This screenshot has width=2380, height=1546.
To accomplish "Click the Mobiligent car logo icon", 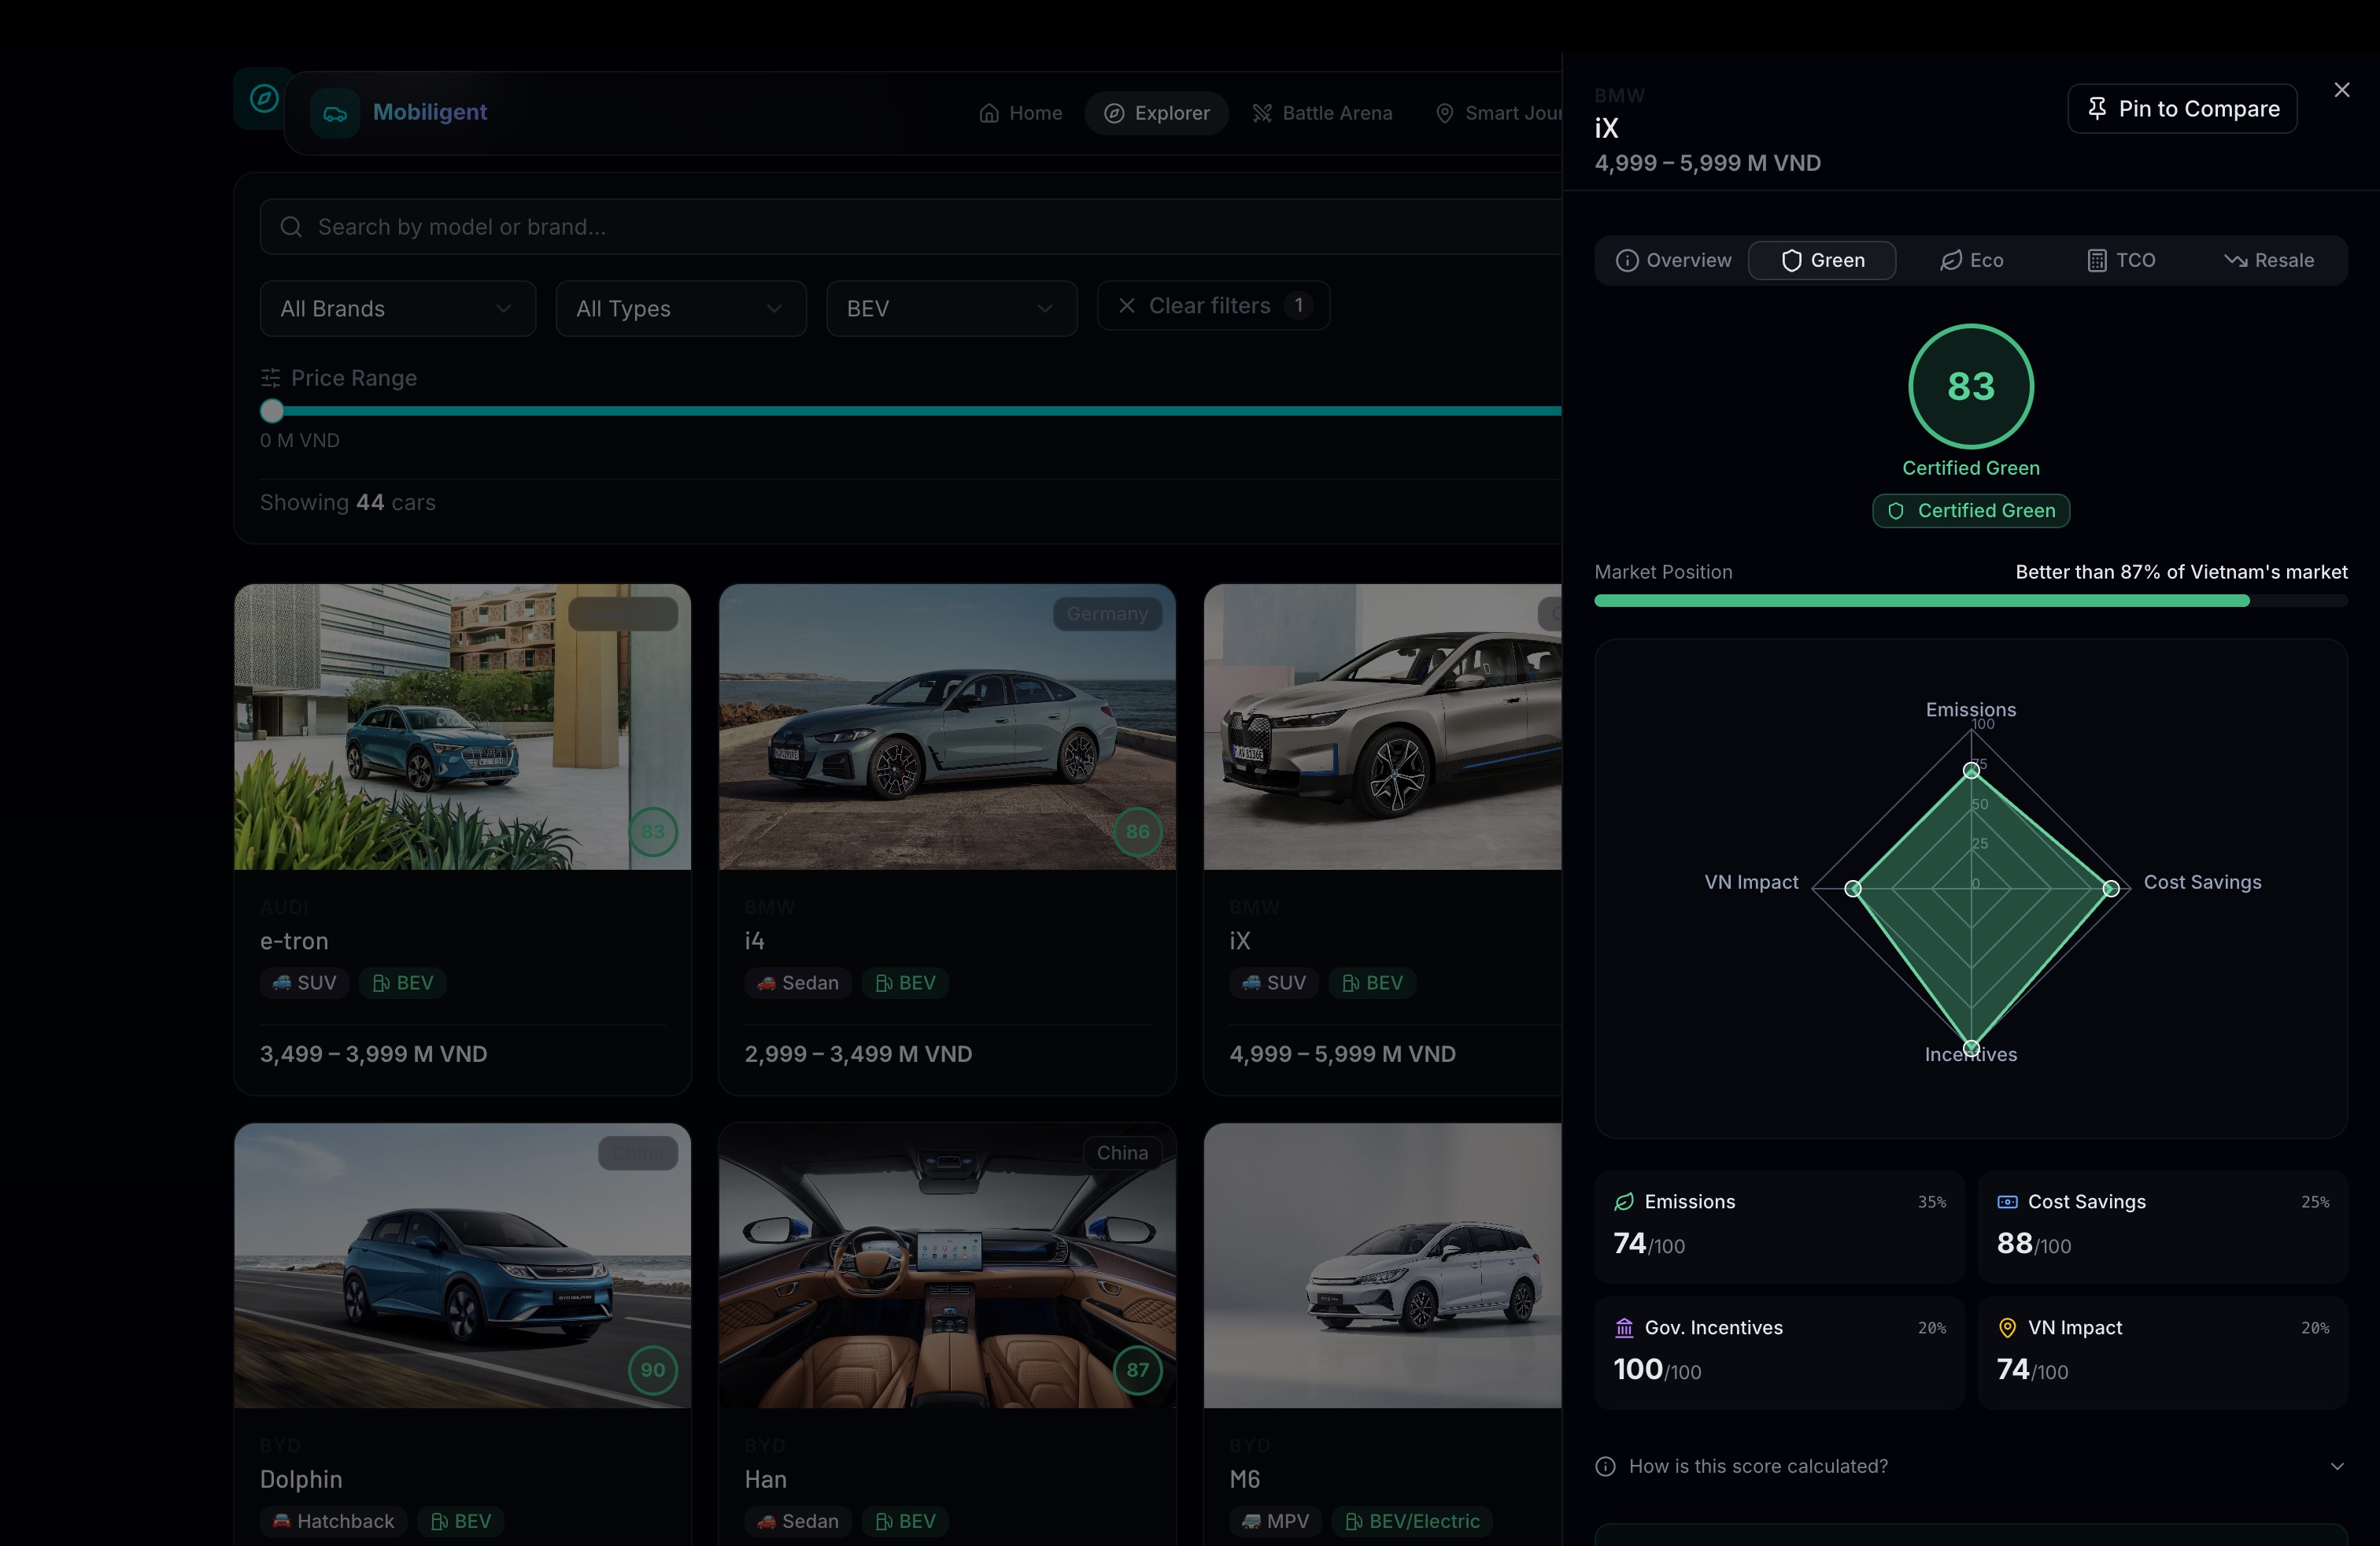I will coord(335,113).
